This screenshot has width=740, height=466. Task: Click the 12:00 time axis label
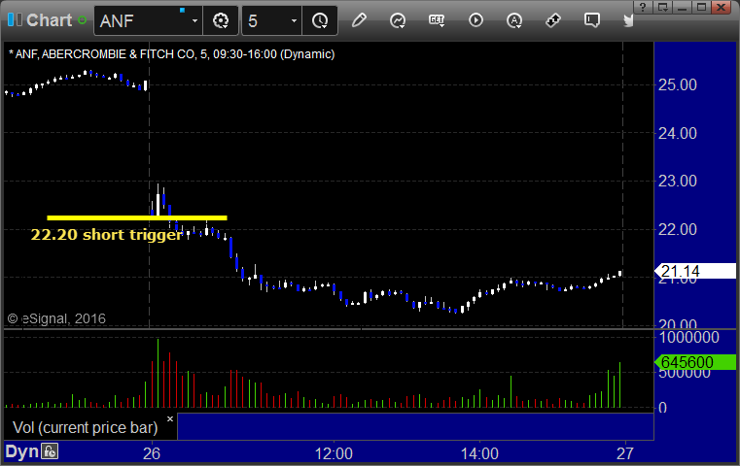pyautogui.click(x=334, y=453)
